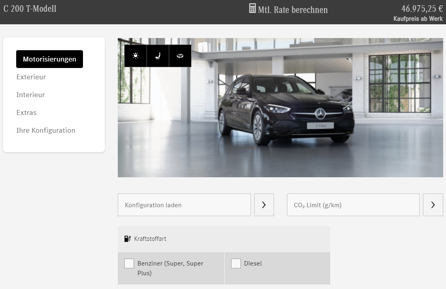Click Mtl. Rate berechnen link
Screen dimensions: 446x289
click(293, 10)
